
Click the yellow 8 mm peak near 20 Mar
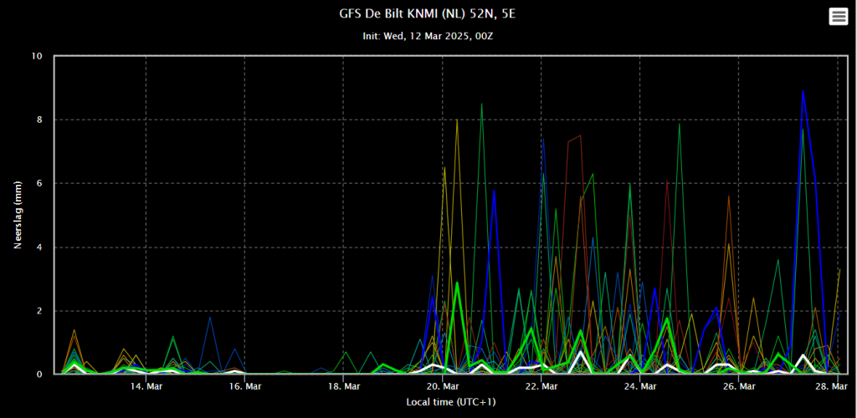[457, 120]
